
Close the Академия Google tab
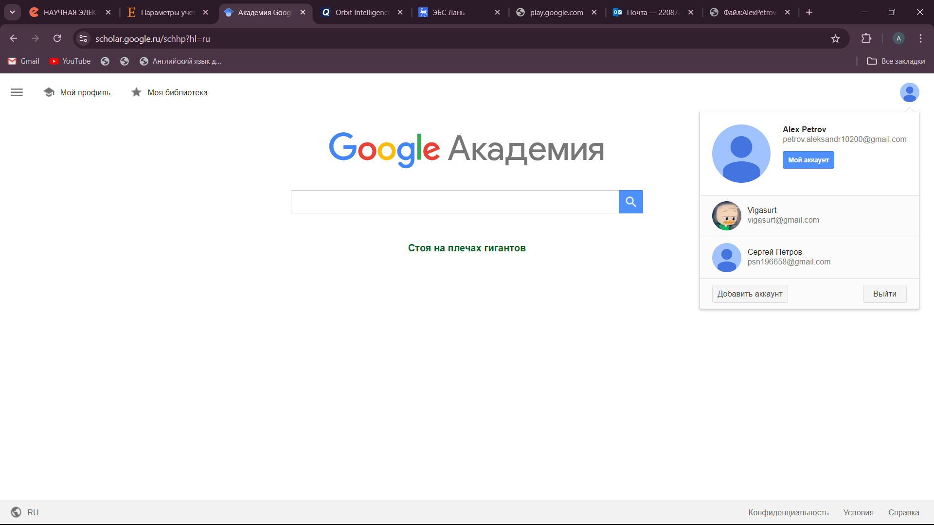[303, 12]
